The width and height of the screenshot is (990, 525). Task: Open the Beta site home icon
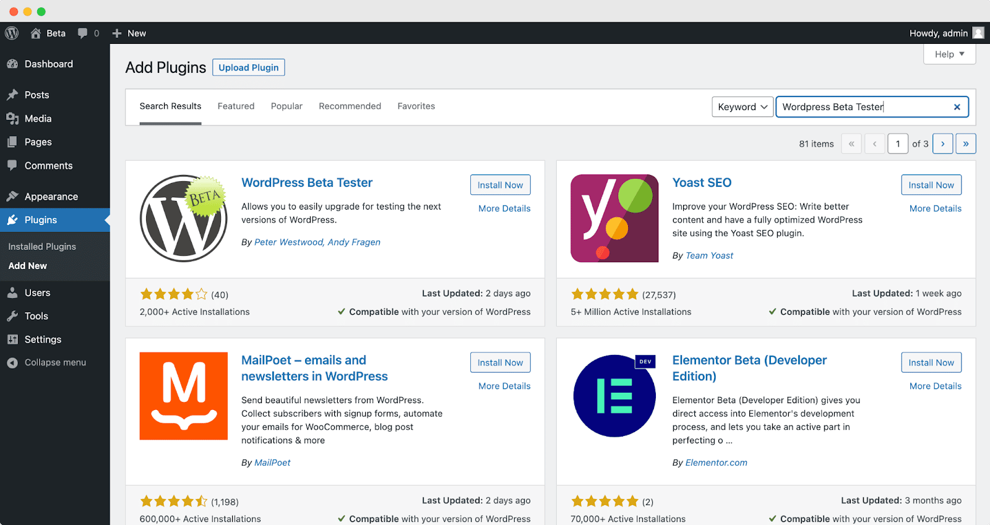click(x=36, y=33)
